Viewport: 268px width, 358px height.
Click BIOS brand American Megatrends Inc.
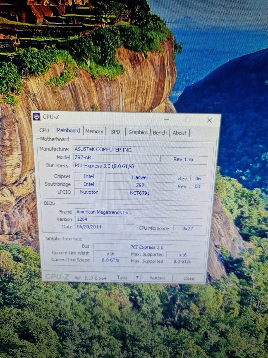pyautogui.click(x=139, y=212)
